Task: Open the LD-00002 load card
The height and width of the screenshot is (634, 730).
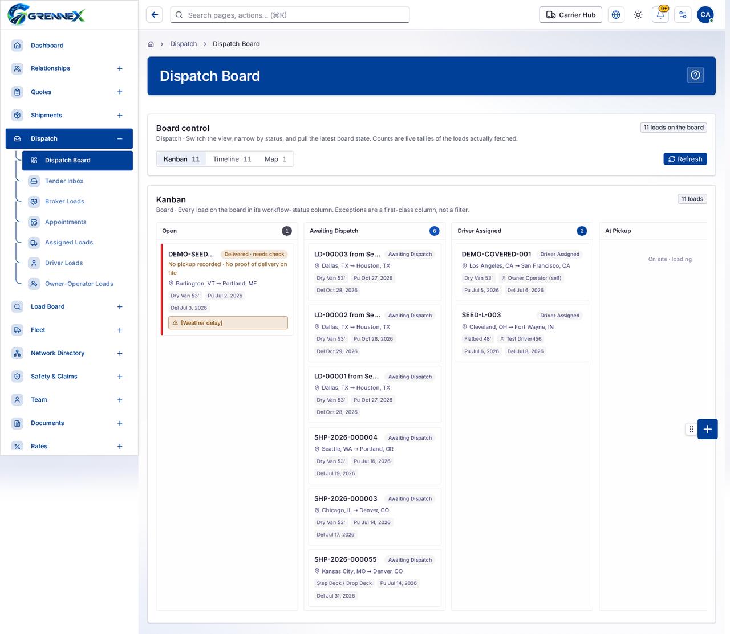Action: pos(375,333)
